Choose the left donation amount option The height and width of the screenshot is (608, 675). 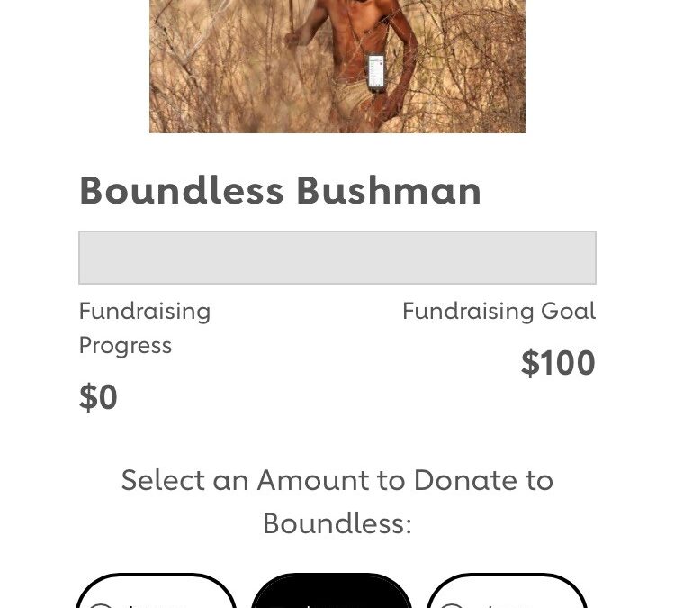click(x=156, y=592)
